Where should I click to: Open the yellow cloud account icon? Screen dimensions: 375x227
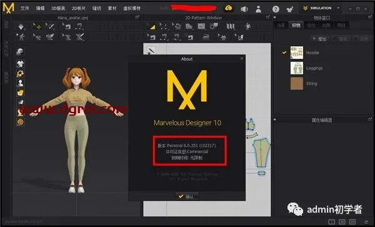coord(229,8)
